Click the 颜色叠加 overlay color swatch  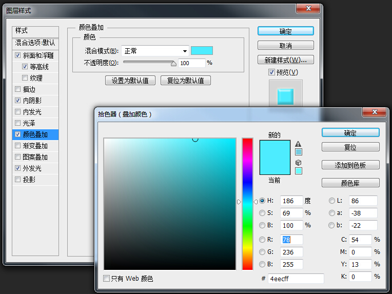[202, 50]
